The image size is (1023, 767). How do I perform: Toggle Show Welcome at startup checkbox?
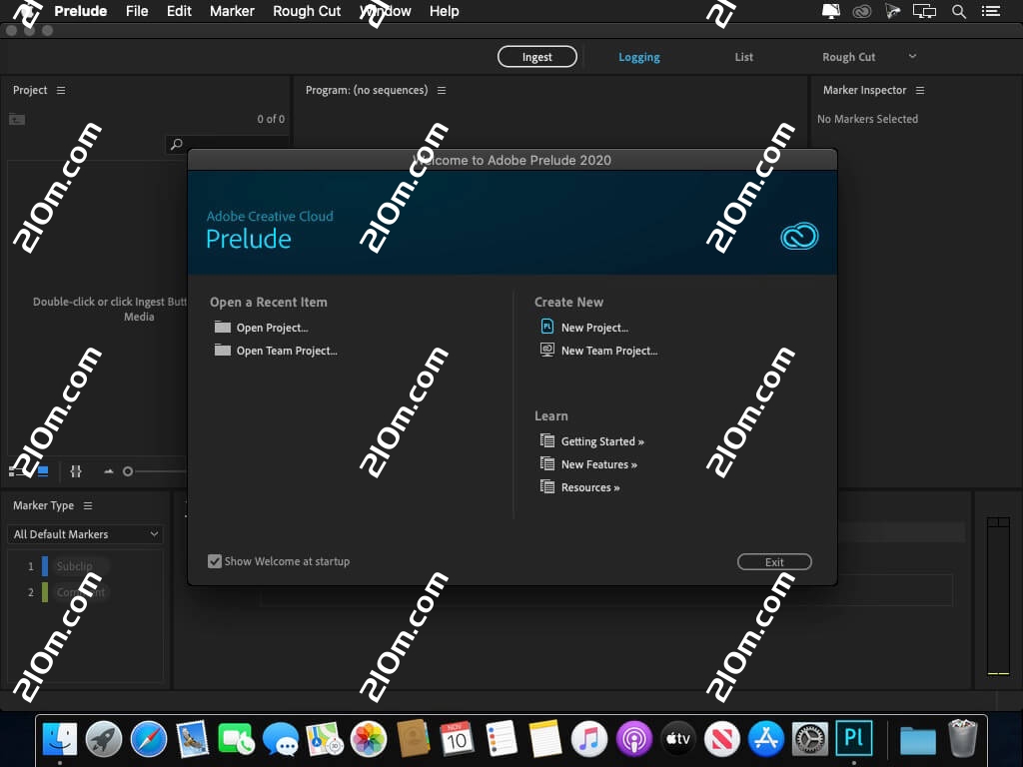(215, 561)
